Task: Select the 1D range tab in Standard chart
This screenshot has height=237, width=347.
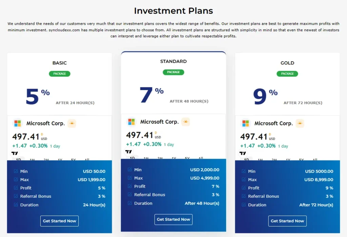Action: click(132, 158)
